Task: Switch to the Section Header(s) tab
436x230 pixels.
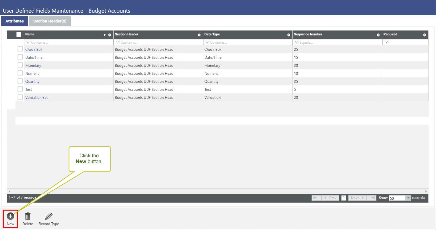Action: click(x=50, y=21)
